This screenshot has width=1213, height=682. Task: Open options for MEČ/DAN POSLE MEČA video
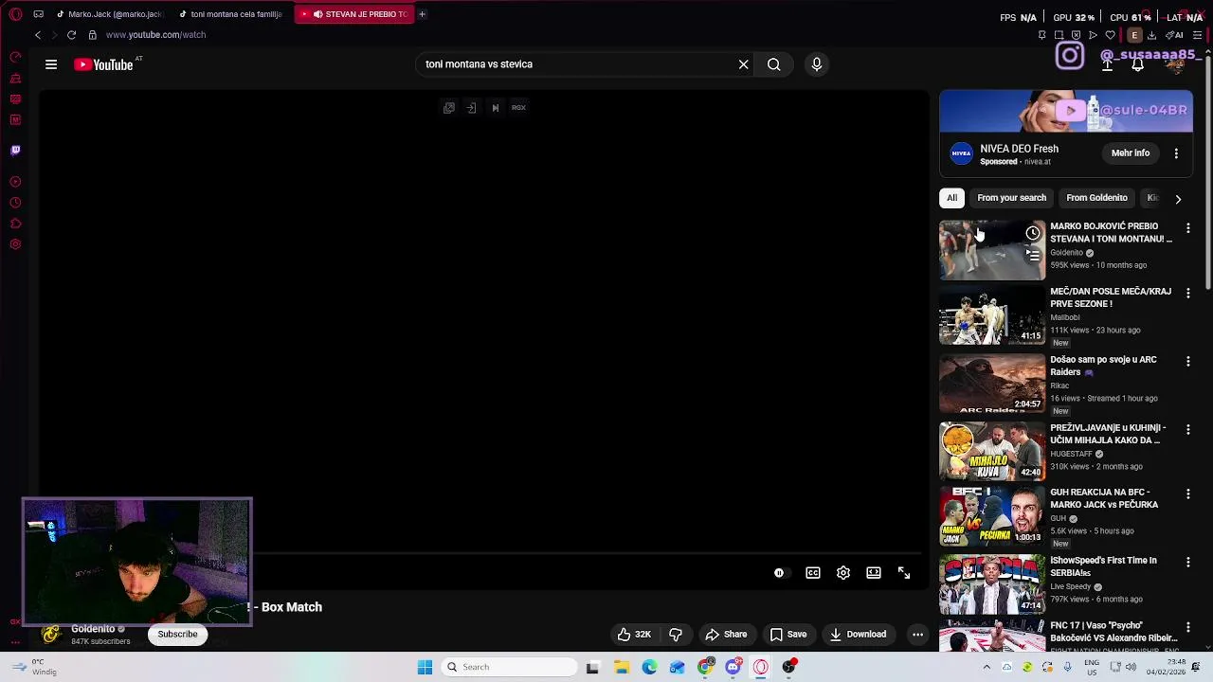coord(1188,294)
